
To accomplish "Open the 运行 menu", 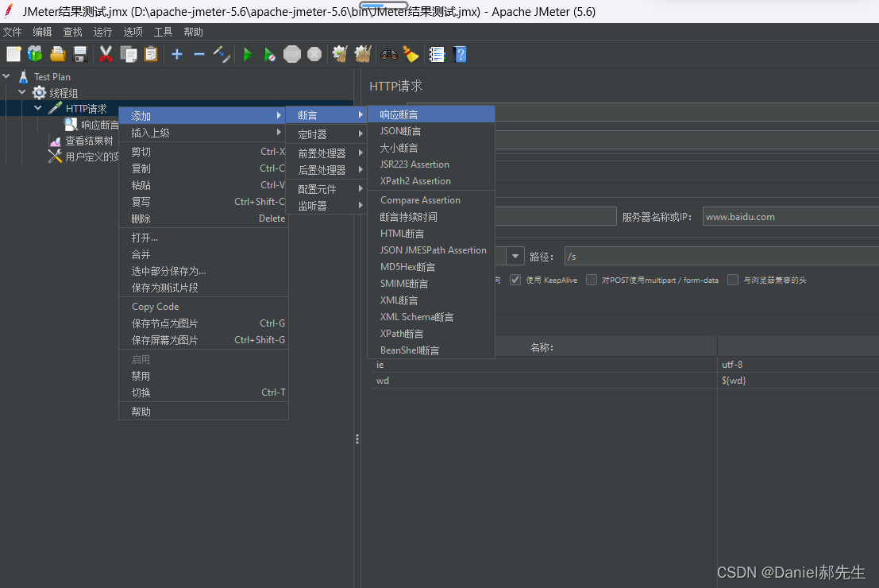I will coord(102,32).
